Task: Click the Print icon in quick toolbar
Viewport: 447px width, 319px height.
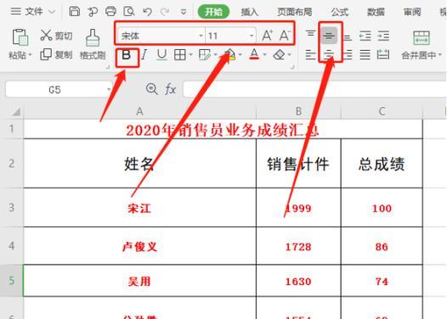Action: coord(110,12)
